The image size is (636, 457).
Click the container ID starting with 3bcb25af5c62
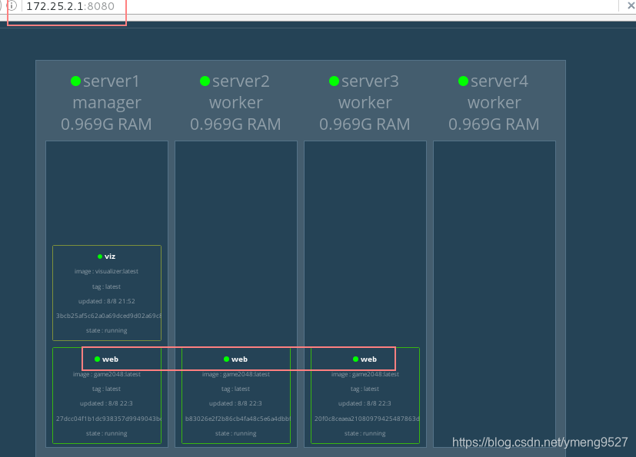[108, 316]
